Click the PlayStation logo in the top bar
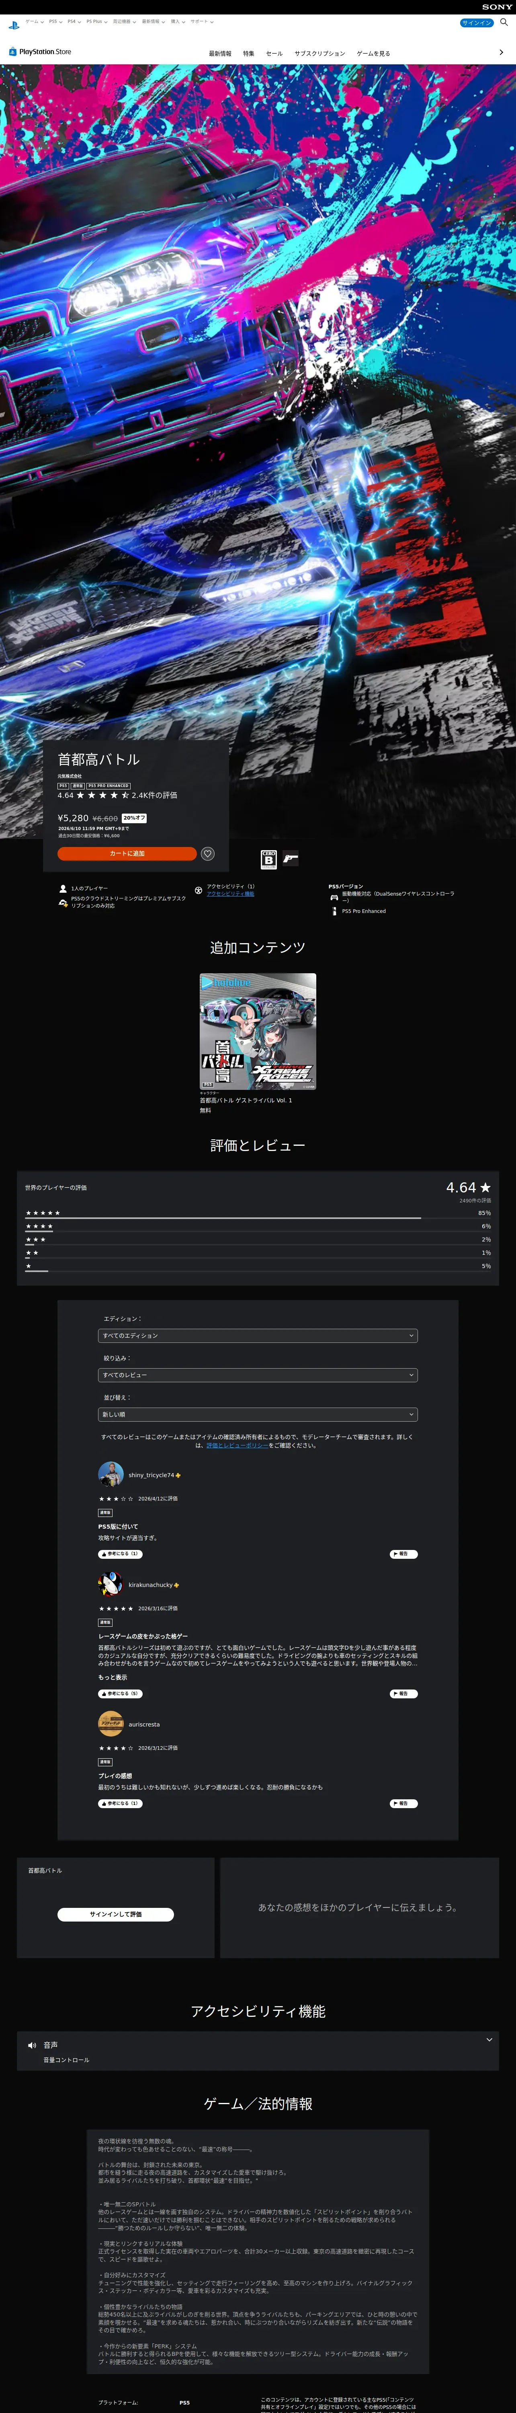516x2413 pixels. (x=13, y=25)
